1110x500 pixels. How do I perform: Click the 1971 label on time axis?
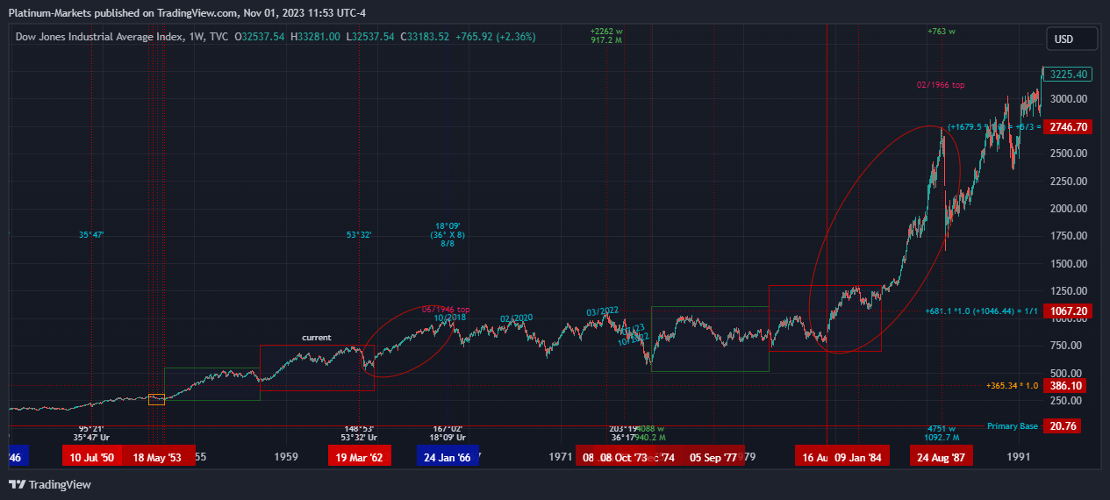click(561, 457)
